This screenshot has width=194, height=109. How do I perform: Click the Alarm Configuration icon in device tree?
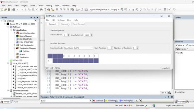tap(18, 33)
